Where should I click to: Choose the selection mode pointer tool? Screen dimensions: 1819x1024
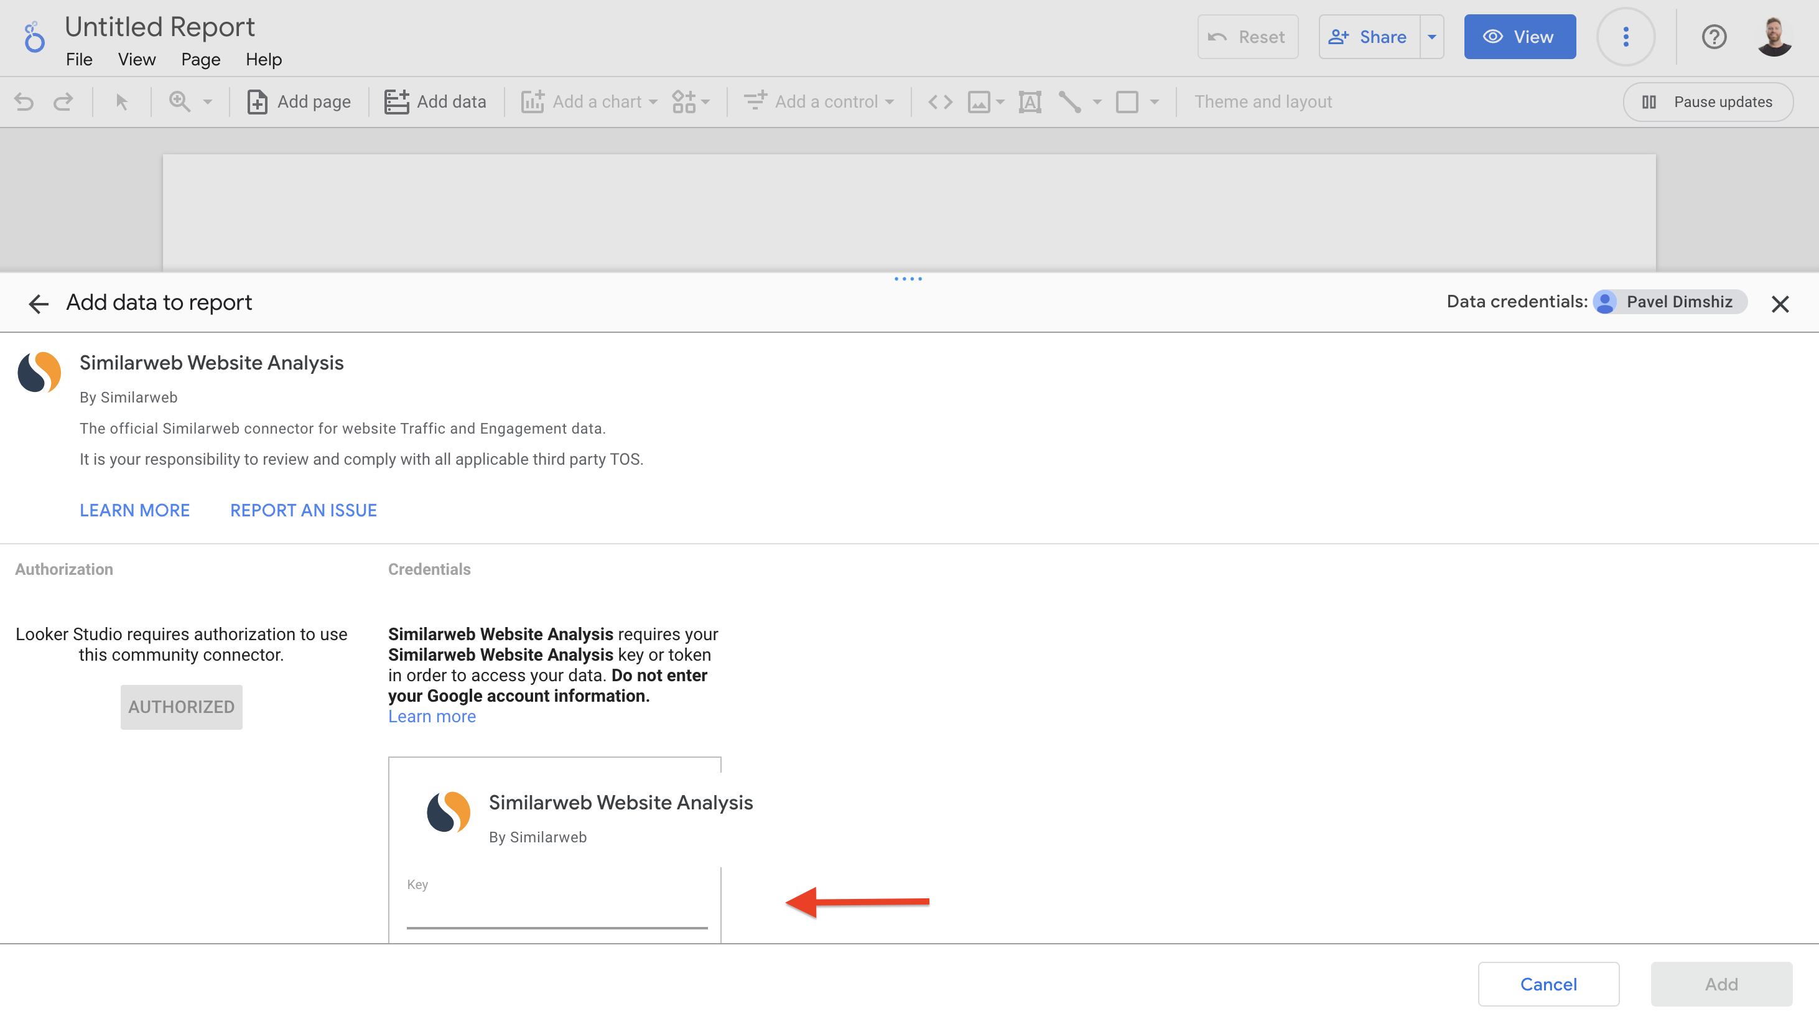[x=121, y=101]
